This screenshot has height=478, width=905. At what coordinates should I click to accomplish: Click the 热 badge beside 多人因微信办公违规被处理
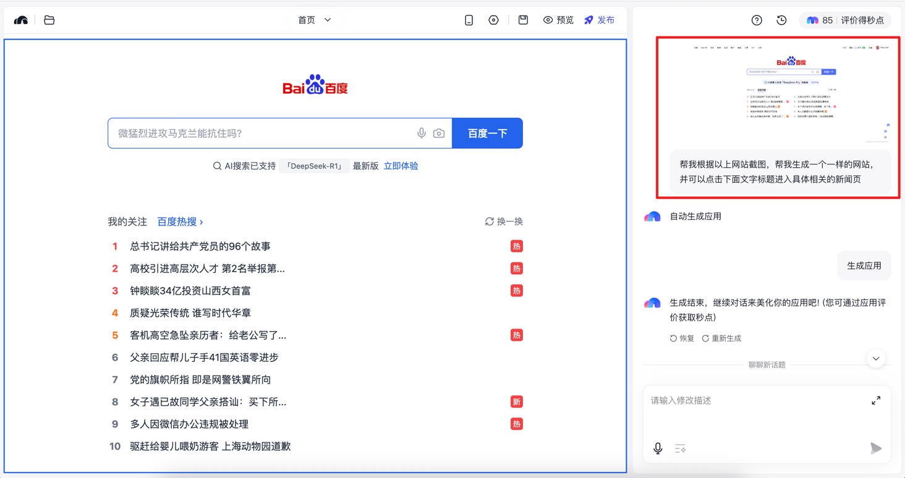click(x=517, y=424)
